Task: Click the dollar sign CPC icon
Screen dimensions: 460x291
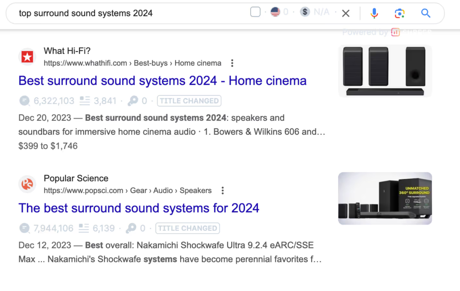Action: coord(305,12)
